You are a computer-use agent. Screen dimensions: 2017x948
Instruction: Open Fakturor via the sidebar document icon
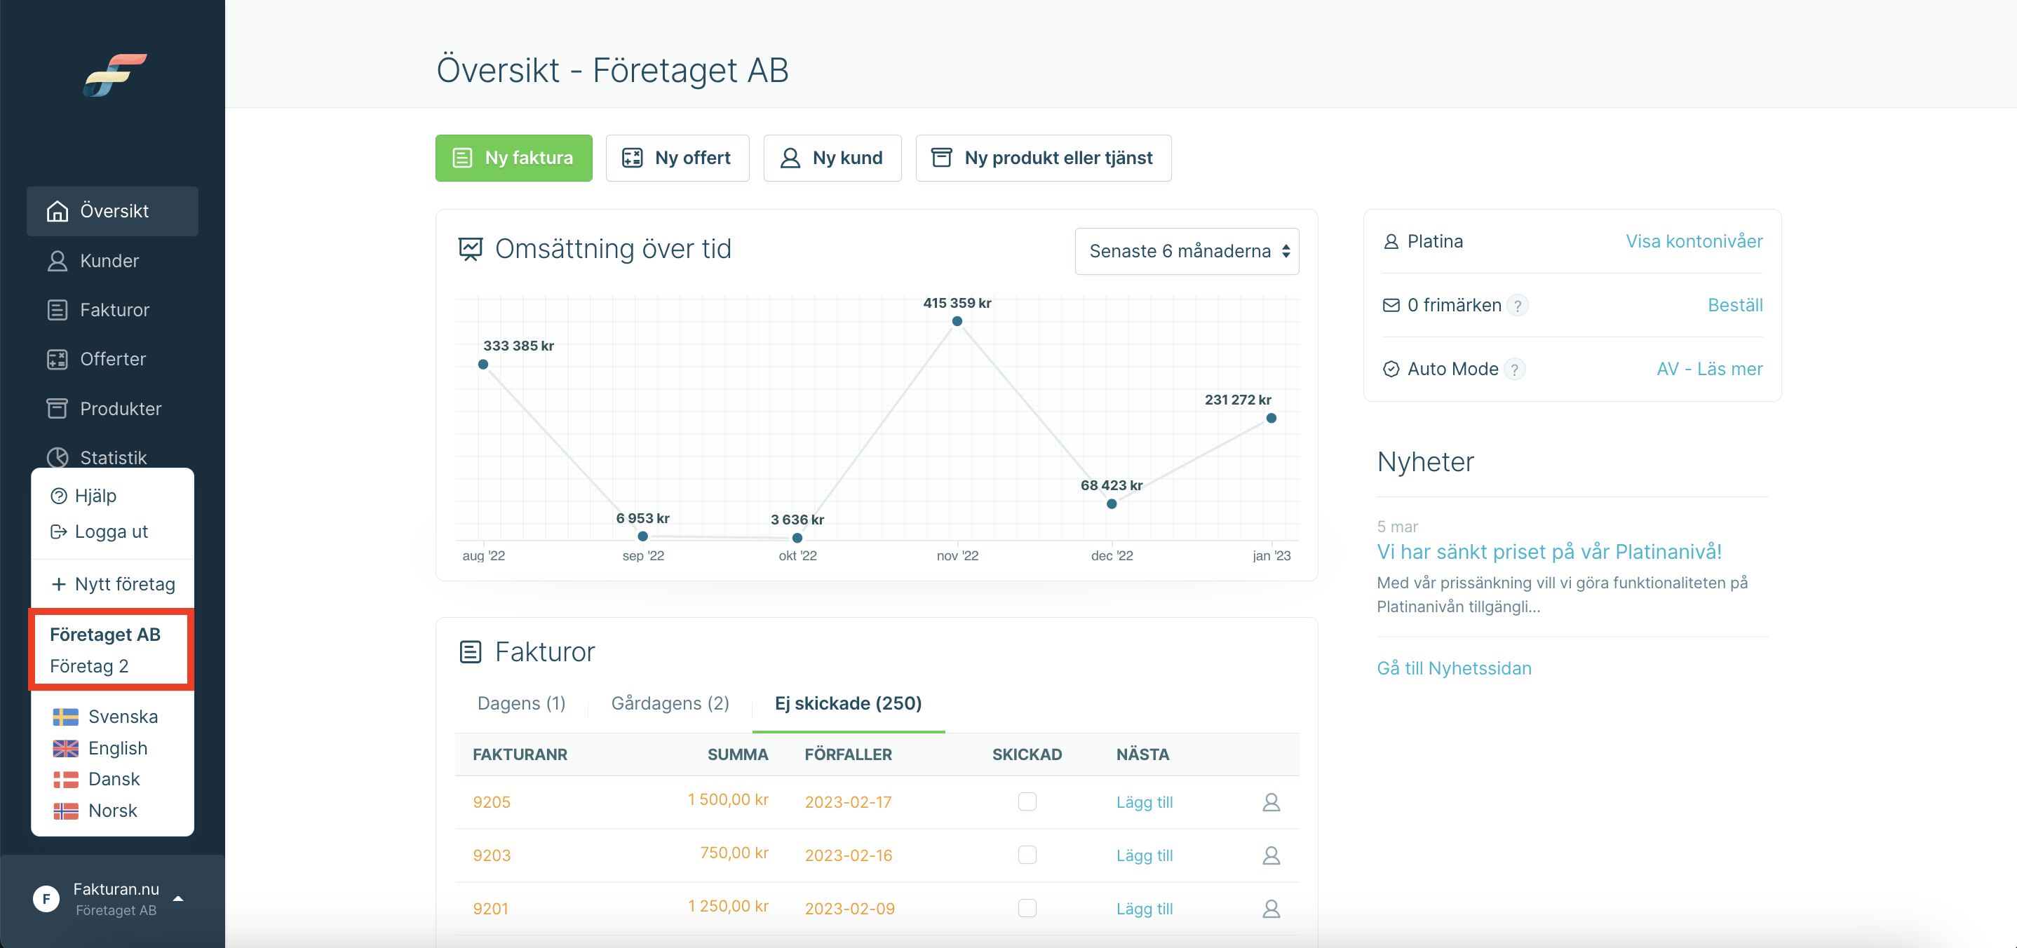click(x=58, y=310)
